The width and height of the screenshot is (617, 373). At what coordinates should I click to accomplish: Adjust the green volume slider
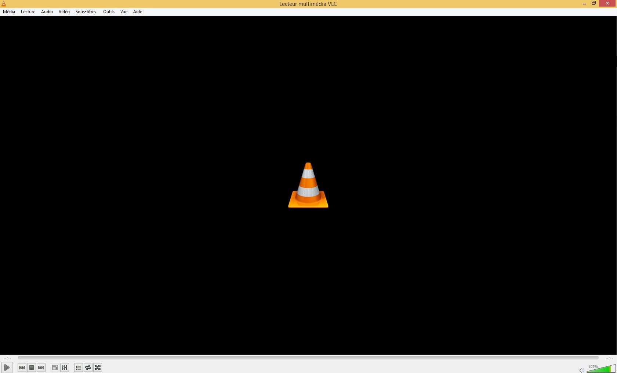tap(601, 369)
